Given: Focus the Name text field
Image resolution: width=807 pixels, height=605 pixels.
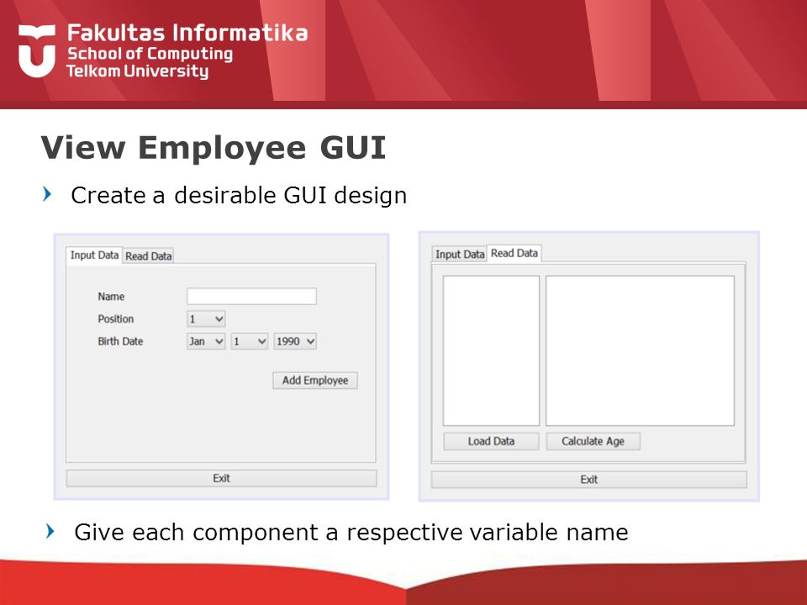Looking at the screenshot, I should pos(251,297).
